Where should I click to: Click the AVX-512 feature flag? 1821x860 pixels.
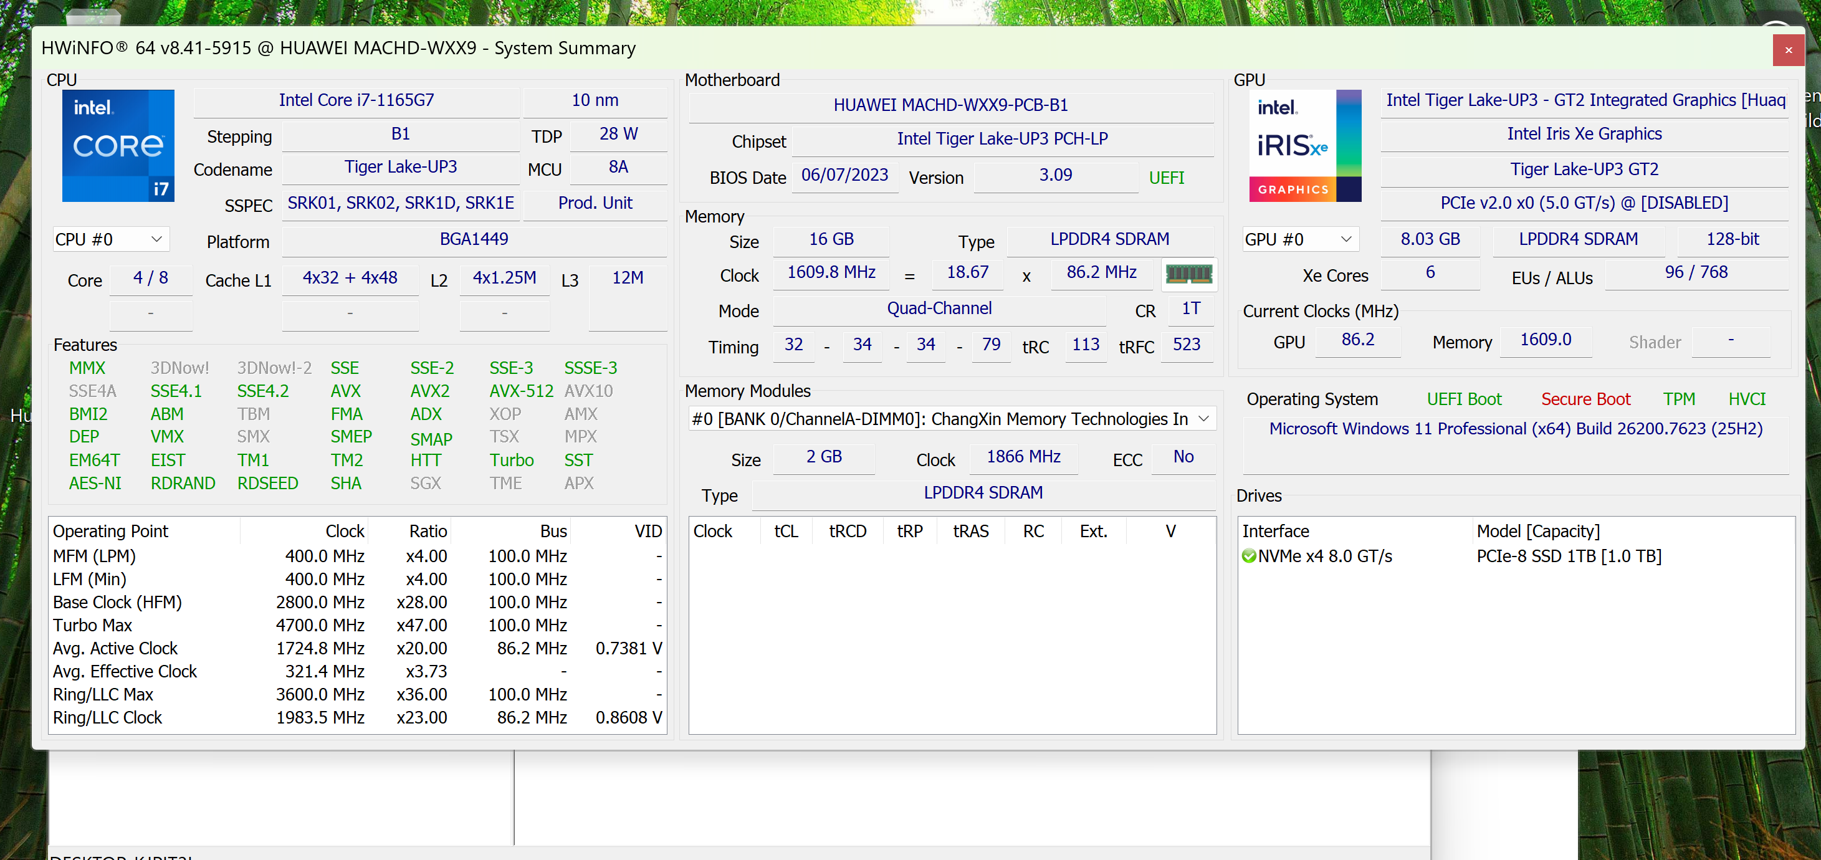pos(521,391)
